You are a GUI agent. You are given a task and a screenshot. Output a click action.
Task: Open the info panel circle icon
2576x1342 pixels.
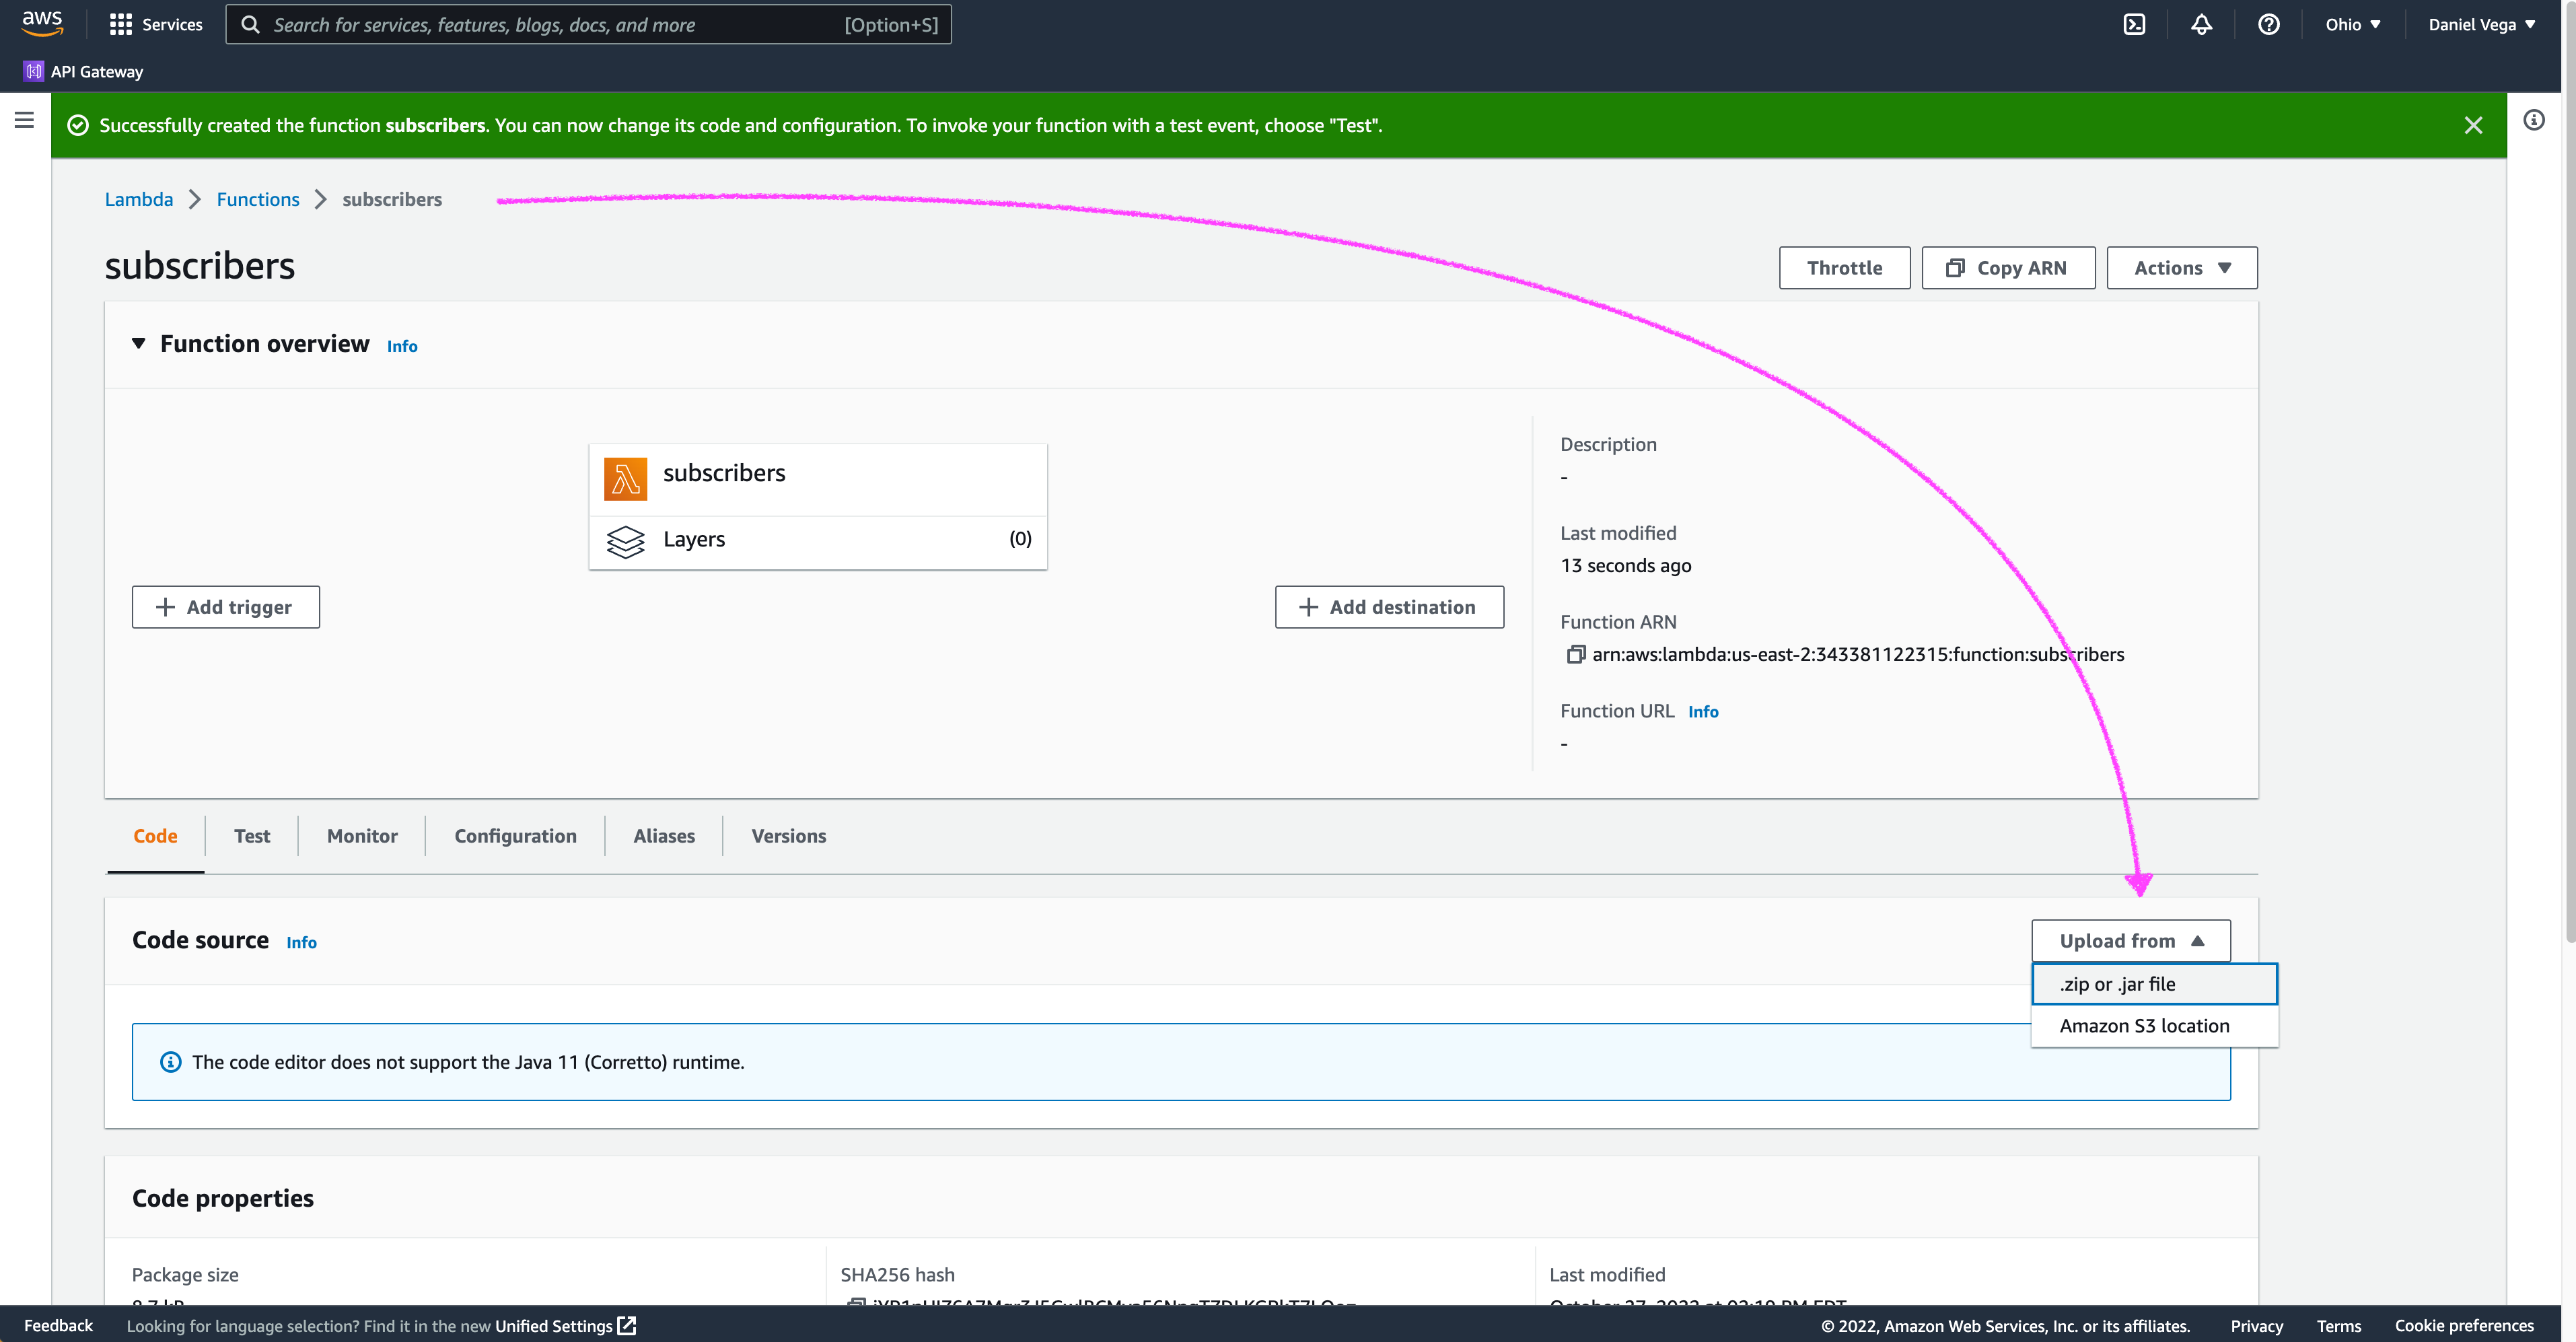2533,120
